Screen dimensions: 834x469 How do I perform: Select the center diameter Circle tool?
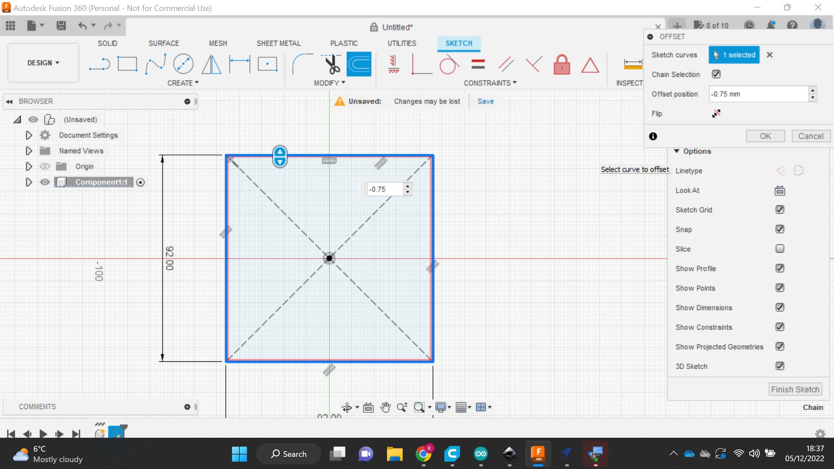(183, 64)
